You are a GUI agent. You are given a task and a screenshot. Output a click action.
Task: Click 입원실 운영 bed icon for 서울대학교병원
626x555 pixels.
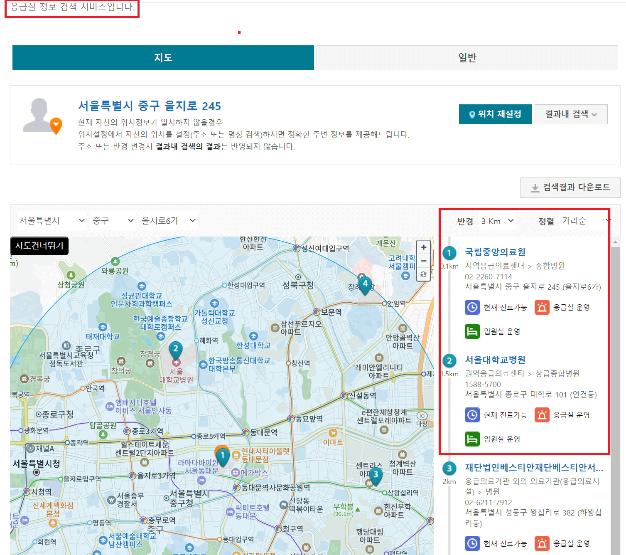(472, 439)
